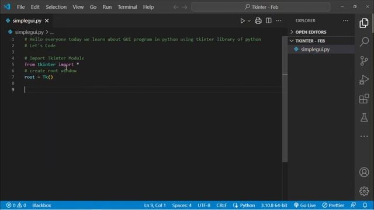Screen dimensions: 374x210
Task: Click Prettier in the status bar
Action: (333, 205)
